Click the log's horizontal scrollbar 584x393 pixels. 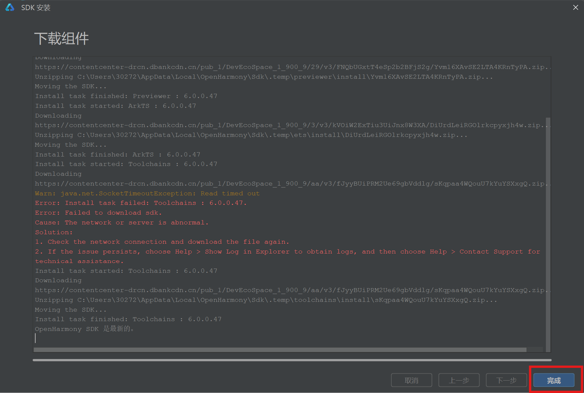(280, 350)
